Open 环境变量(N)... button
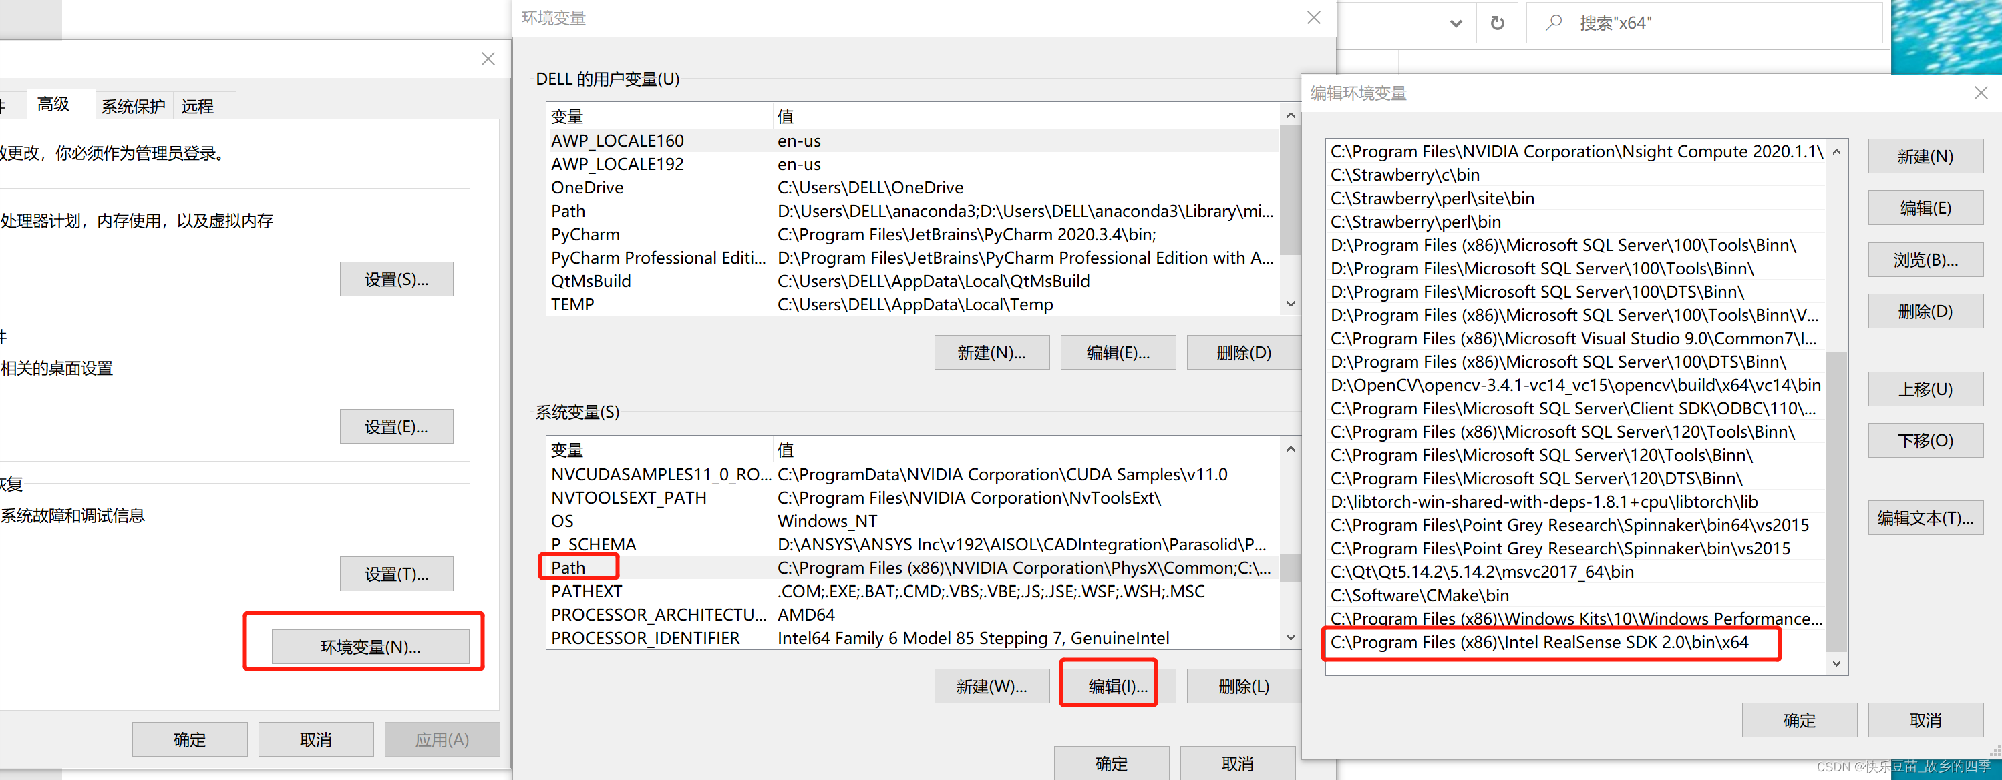This screenshot has height=780, width=2002. tap(370, 647)
